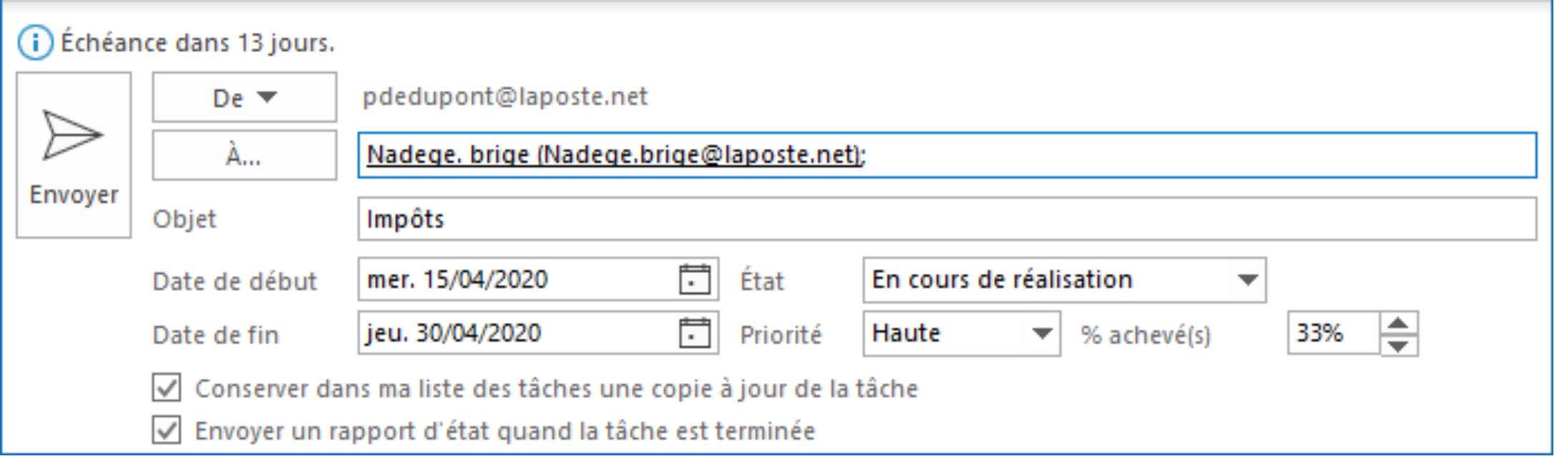
Task: Open the De sender dropdown button
Action: (244, 97)
